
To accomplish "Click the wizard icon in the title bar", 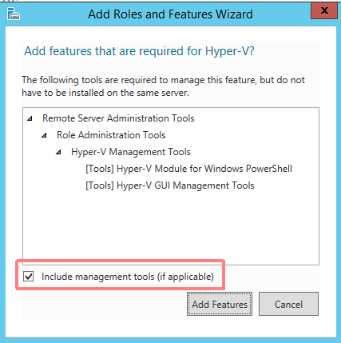I will (14, 14).
